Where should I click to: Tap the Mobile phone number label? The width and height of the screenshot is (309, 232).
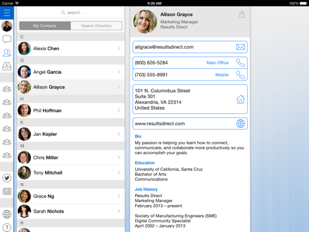tap(222, 75)
